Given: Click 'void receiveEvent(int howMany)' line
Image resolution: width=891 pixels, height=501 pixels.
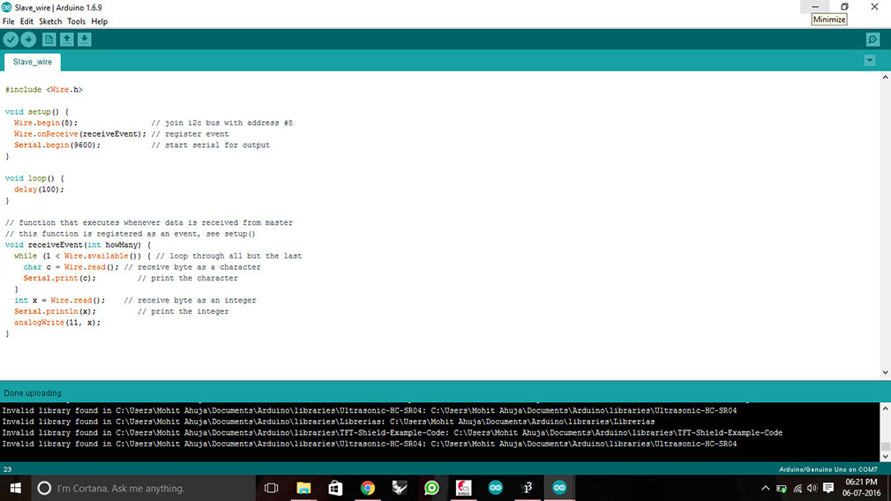Looking at the screenshot, I should coord(79,245).
